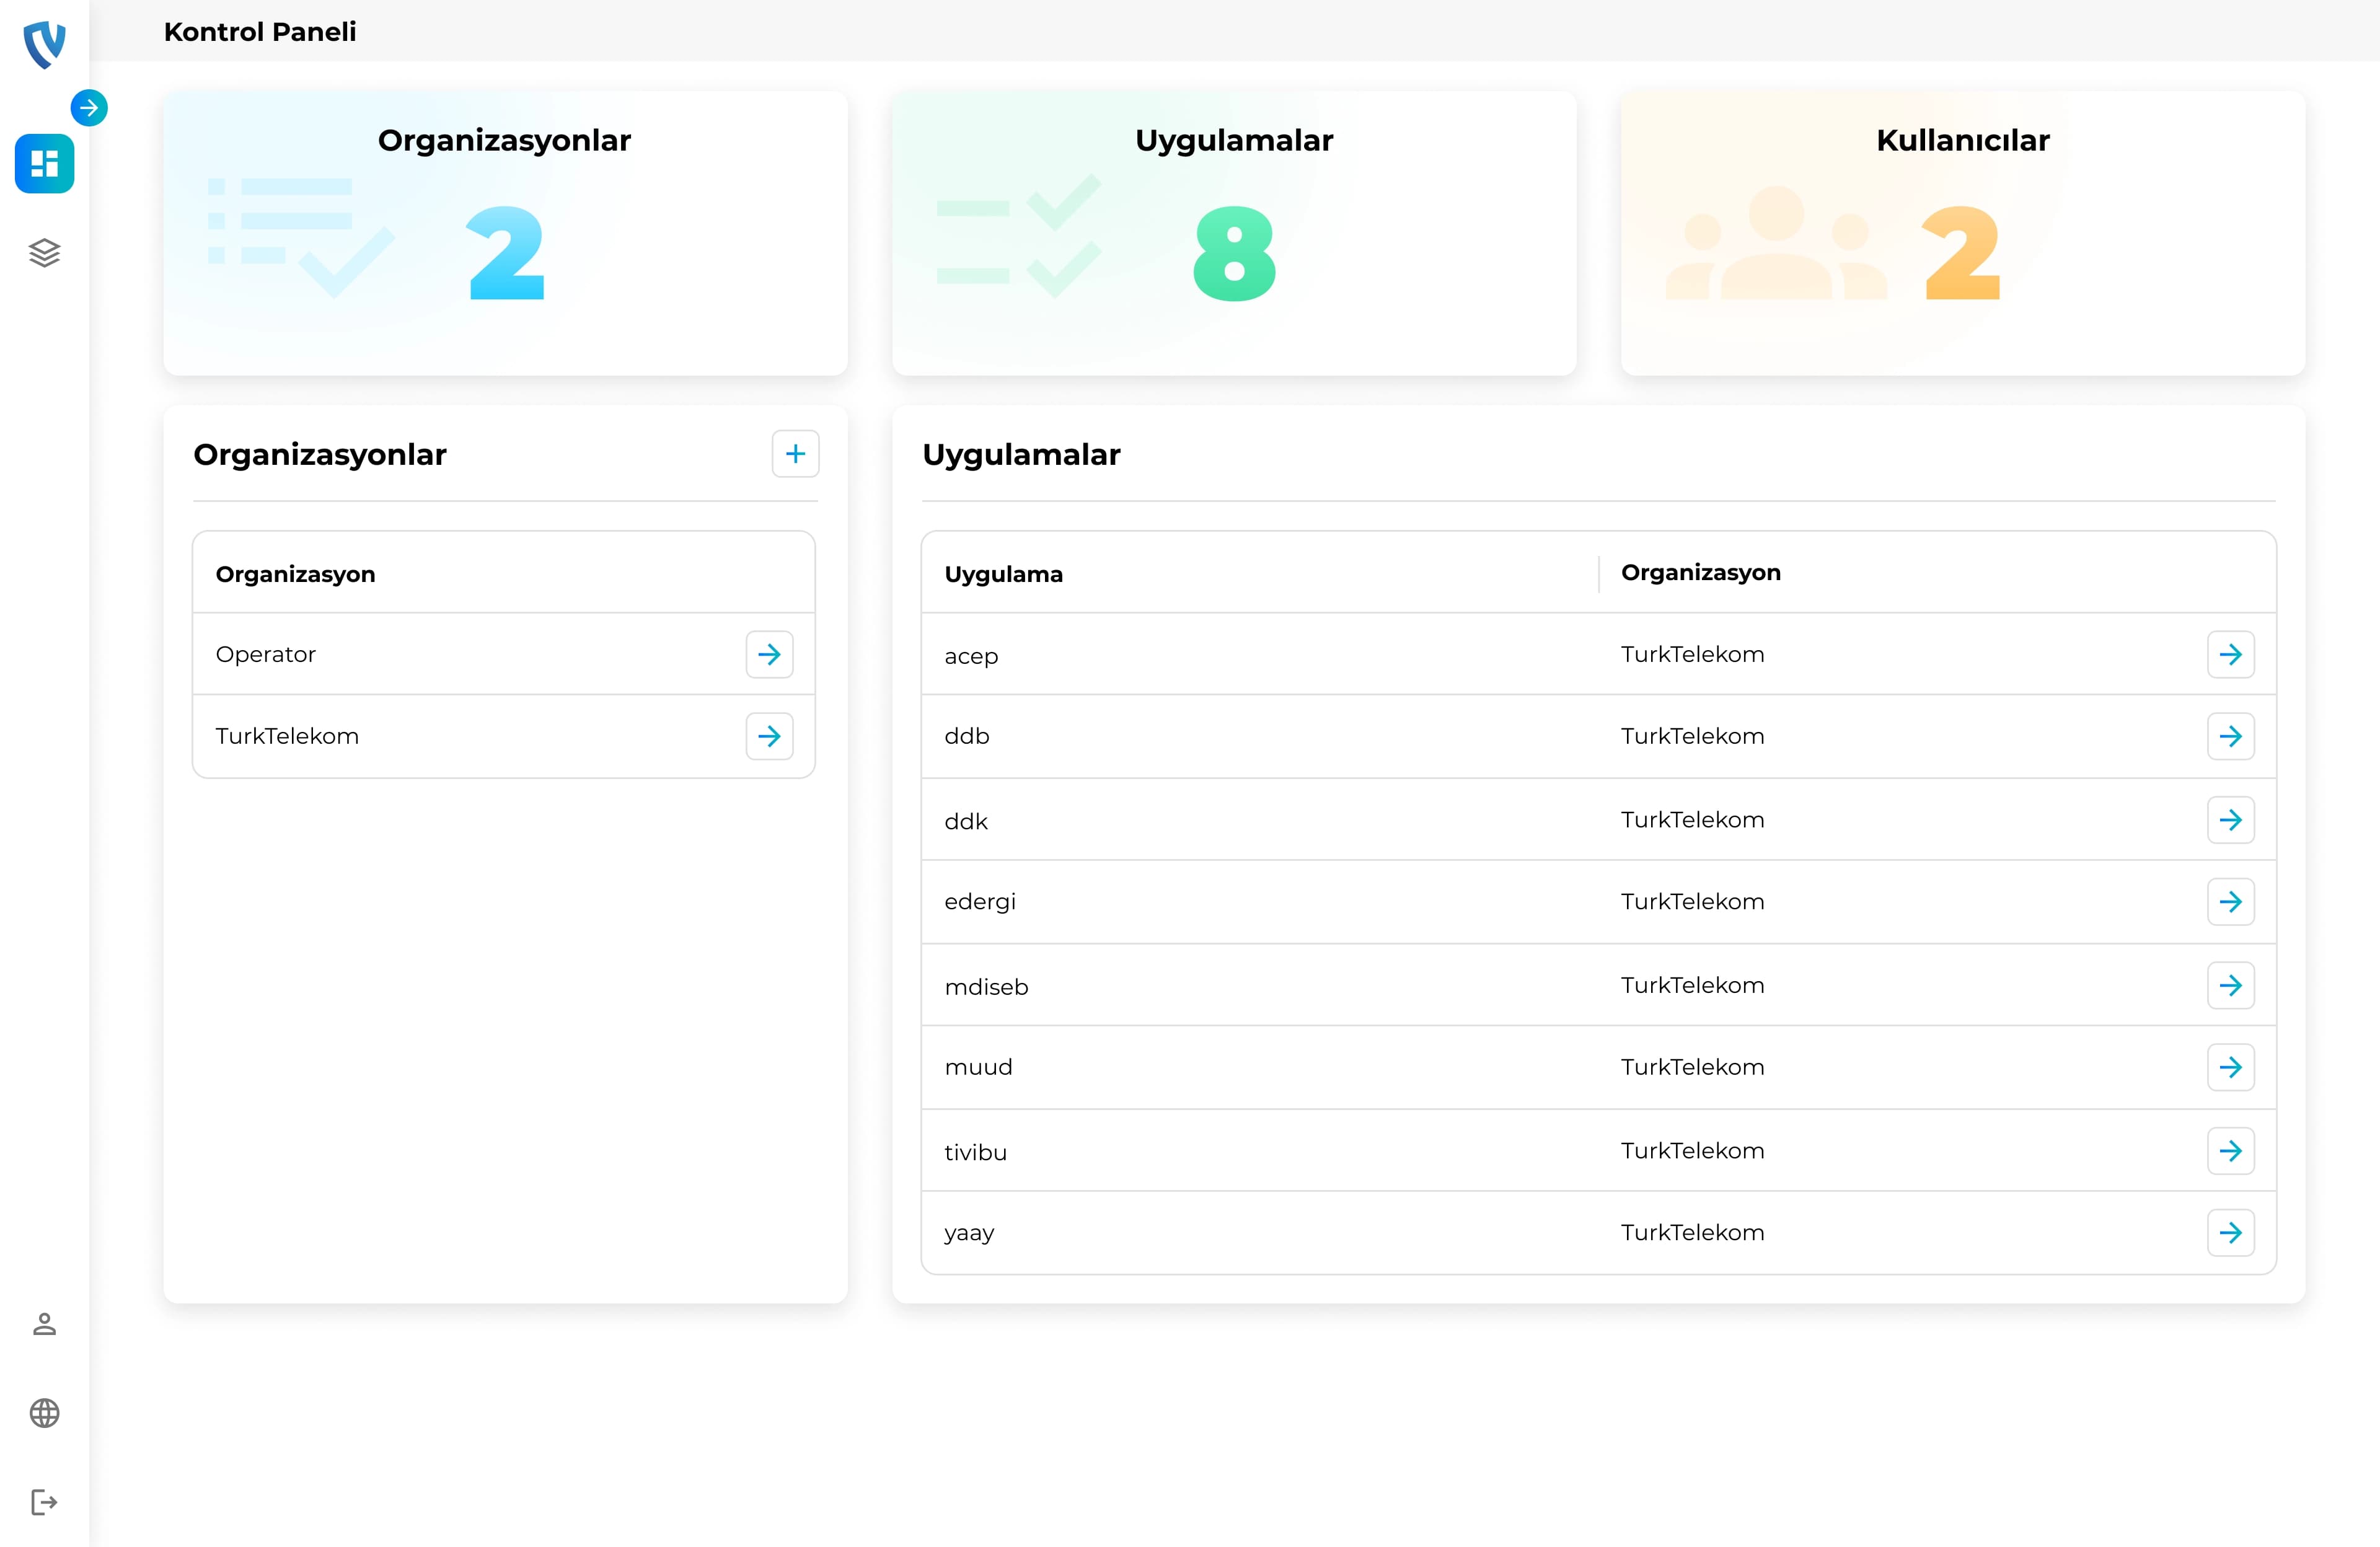The image size is (2380, 1547).
Task: Open user profile icon in sidebar
Action: tap(45, 1324)
